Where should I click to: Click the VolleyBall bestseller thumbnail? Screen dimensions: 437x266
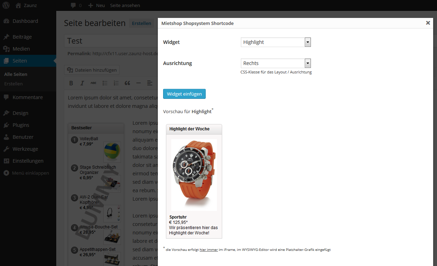(112, 152)
